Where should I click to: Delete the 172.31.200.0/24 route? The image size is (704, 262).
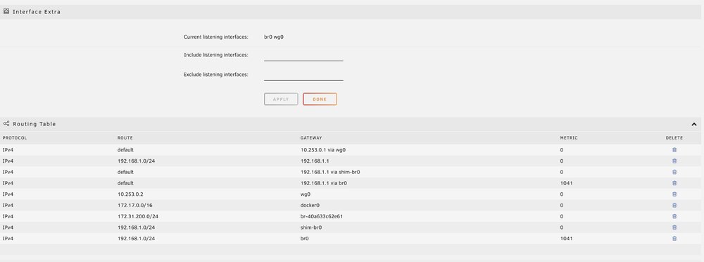(x=674, y=216)
